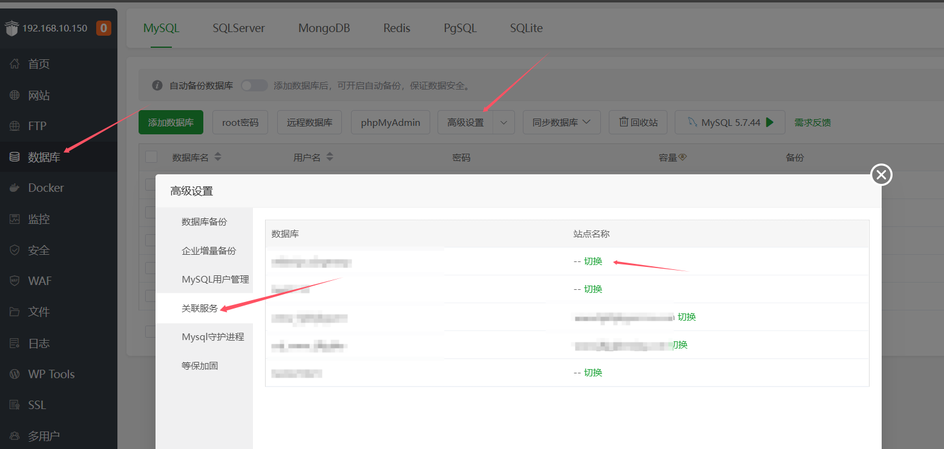The height and width of the screenshot is (449, 944).
Task: Click the monitor chart icon for 监控
Action: coord(15,219)
